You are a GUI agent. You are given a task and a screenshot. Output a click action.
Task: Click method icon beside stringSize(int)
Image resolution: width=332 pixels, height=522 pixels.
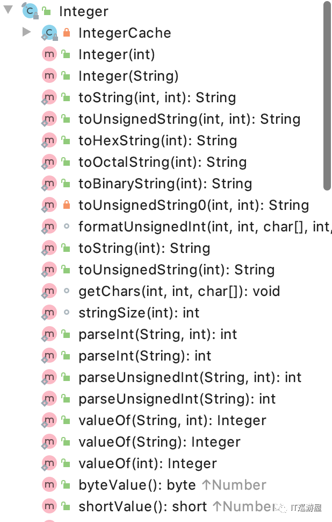tap(49, 313)
